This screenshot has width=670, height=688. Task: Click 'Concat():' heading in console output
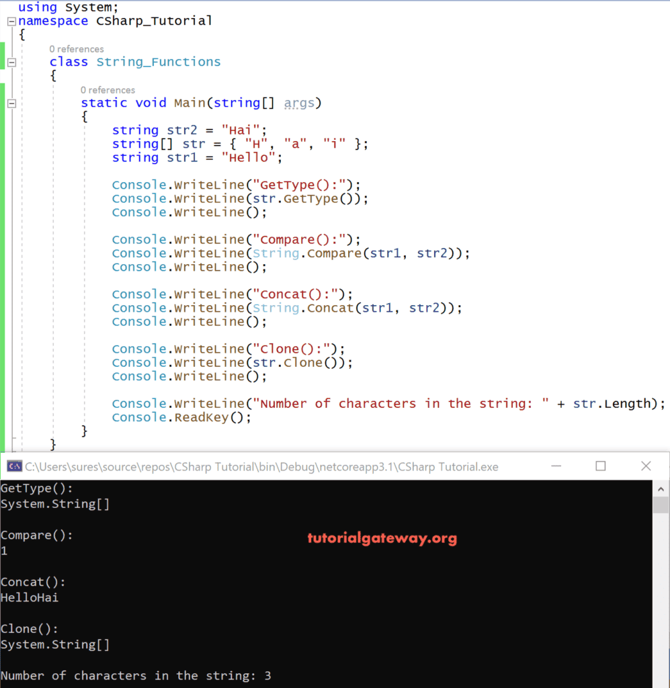click(33, 583)
